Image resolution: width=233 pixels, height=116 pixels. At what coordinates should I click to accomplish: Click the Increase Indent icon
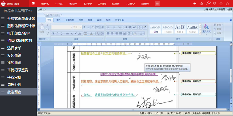click(x=130, y=27)
